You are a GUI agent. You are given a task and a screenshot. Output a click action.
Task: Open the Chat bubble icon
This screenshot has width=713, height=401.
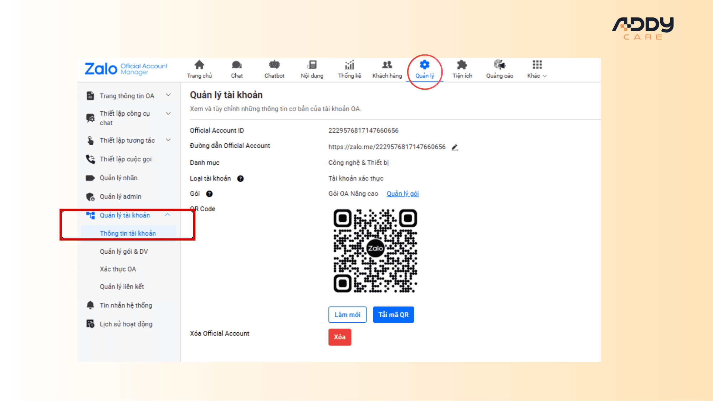237,65
